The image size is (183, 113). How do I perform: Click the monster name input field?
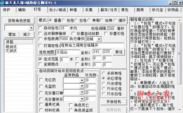92,45
